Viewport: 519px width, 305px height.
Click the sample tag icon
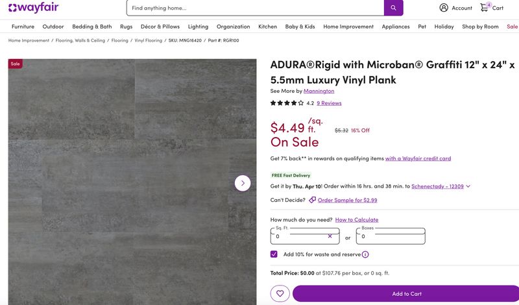pyautogui.click(x=312, y=200)
